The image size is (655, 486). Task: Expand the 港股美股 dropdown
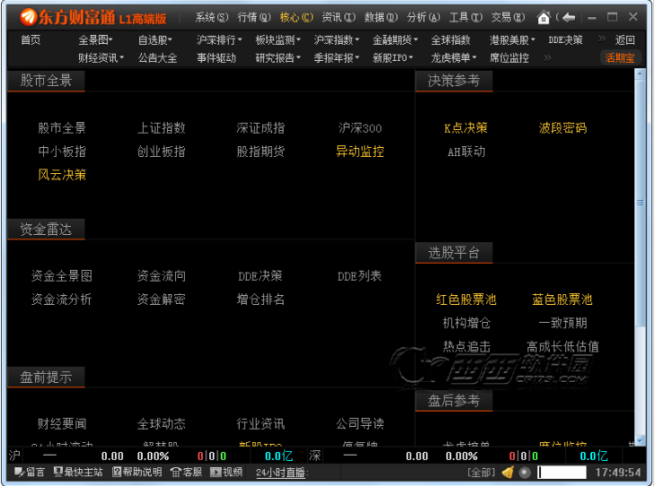click(x=512, y=40)
